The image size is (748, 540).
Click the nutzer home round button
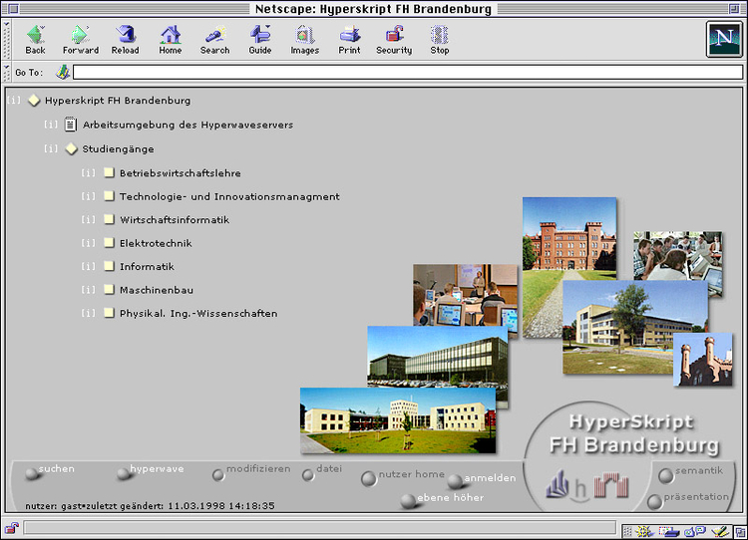tap(368, 478)
